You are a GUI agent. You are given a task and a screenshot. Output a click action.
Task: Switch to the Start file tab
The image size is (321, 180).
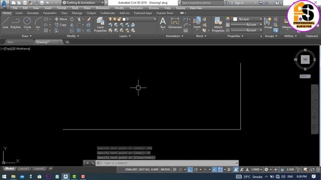[x=10, y=42]
